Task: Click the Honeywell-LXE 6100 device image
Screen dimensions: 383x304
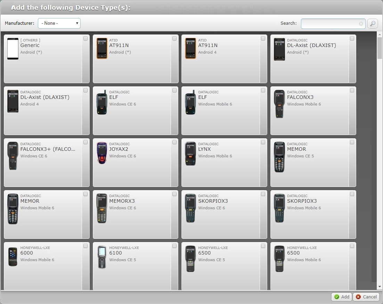Action: pos(102,257)
